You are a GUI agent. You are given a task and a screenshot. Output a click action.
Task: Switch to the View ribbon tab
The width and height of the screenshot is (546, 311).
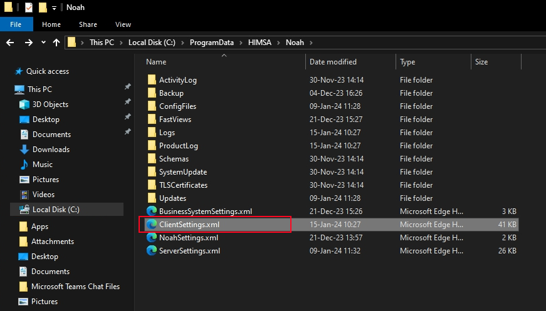pos(123,24)
